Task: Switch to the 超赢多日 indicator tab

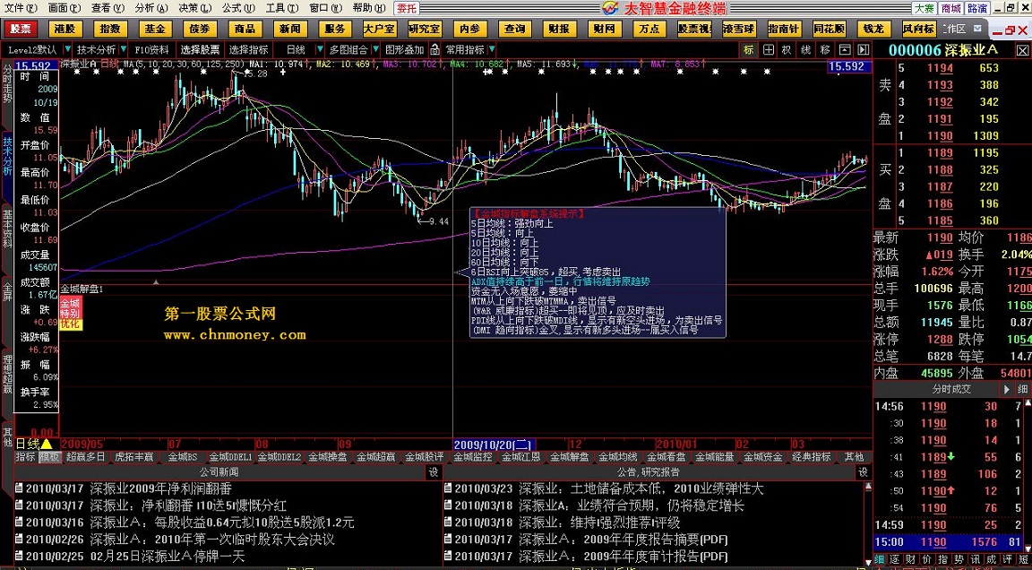Action: (x=86, y=456)
